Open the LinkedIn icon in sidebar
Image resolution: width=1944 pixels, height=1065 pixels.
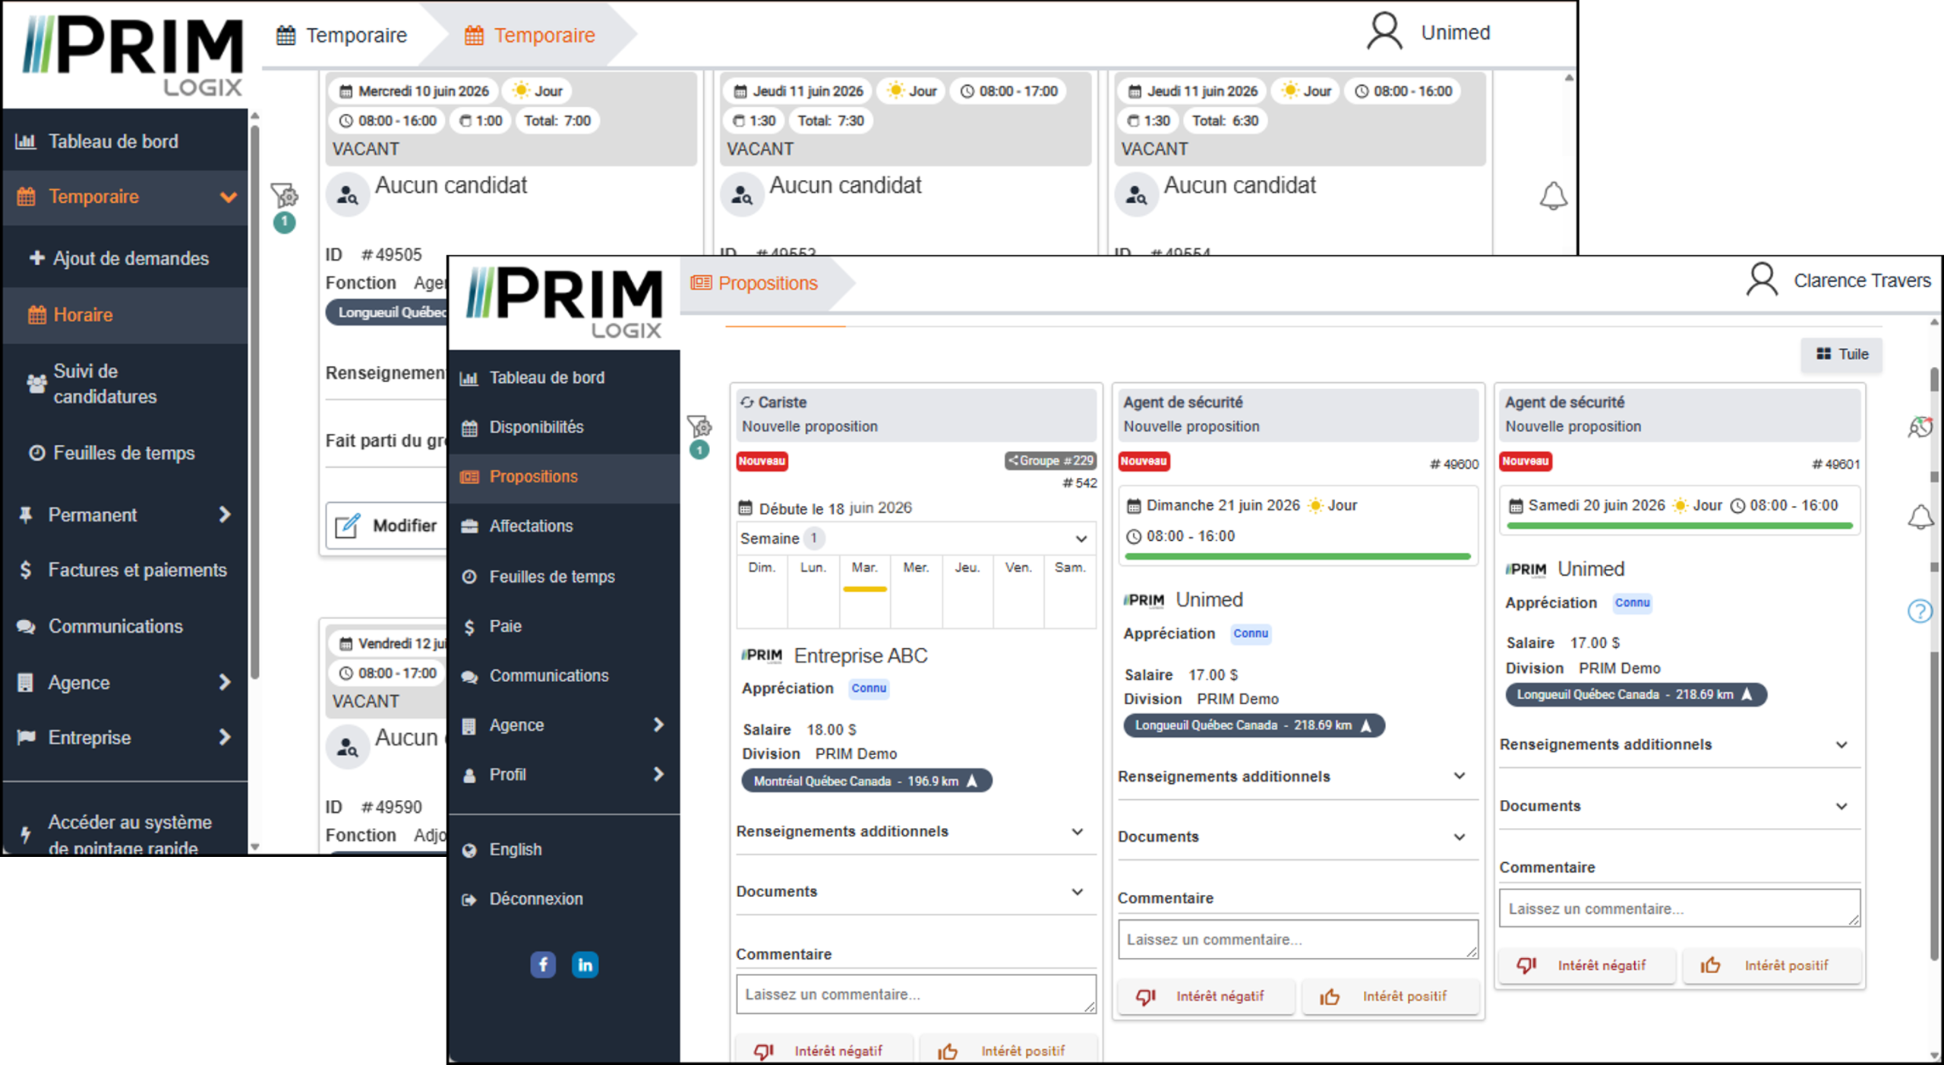[x=585, y=965]
